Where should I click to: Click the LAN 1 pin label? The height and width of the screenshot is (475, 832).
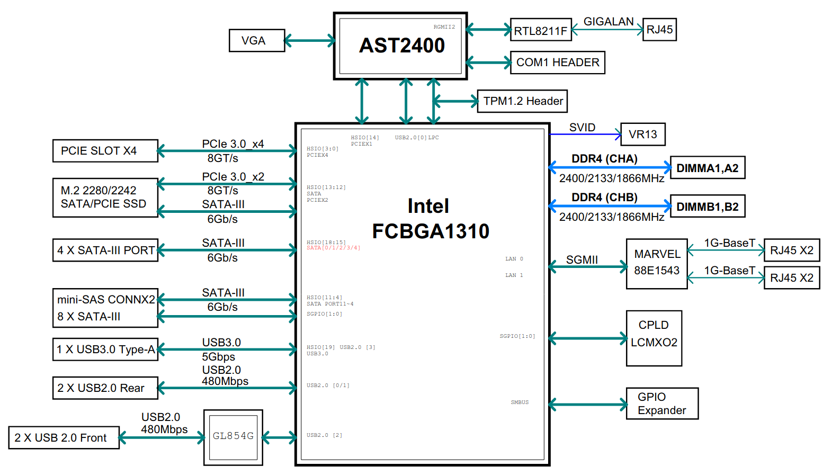click(514, 275)
